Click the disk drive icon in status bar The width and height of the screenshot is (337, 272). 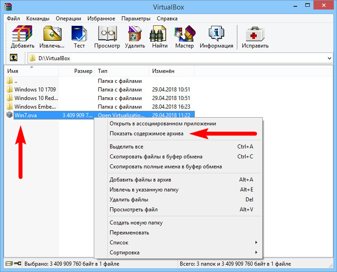point(9,263)
